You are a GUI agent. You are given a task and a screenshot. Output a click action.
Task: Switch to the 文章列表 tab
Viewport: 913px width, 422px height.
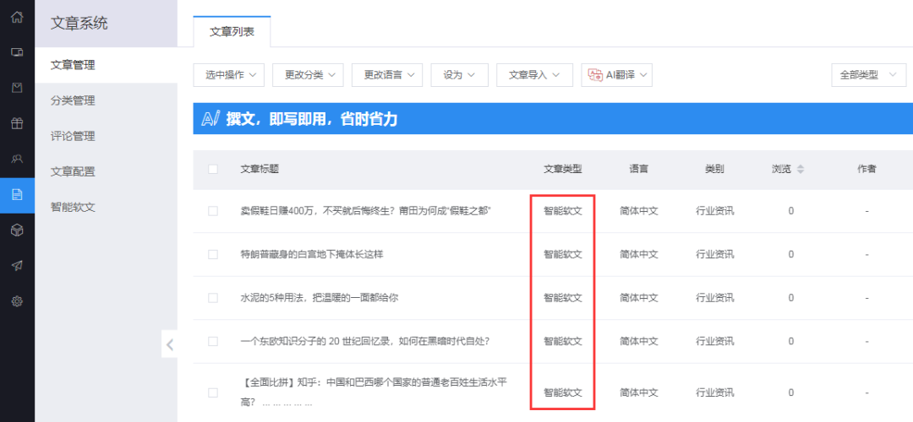(x=232, y=32)
